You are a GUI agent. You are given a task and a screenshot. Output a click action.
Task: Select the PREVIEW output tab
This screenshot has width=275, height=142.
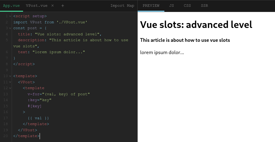coord(151,6)
